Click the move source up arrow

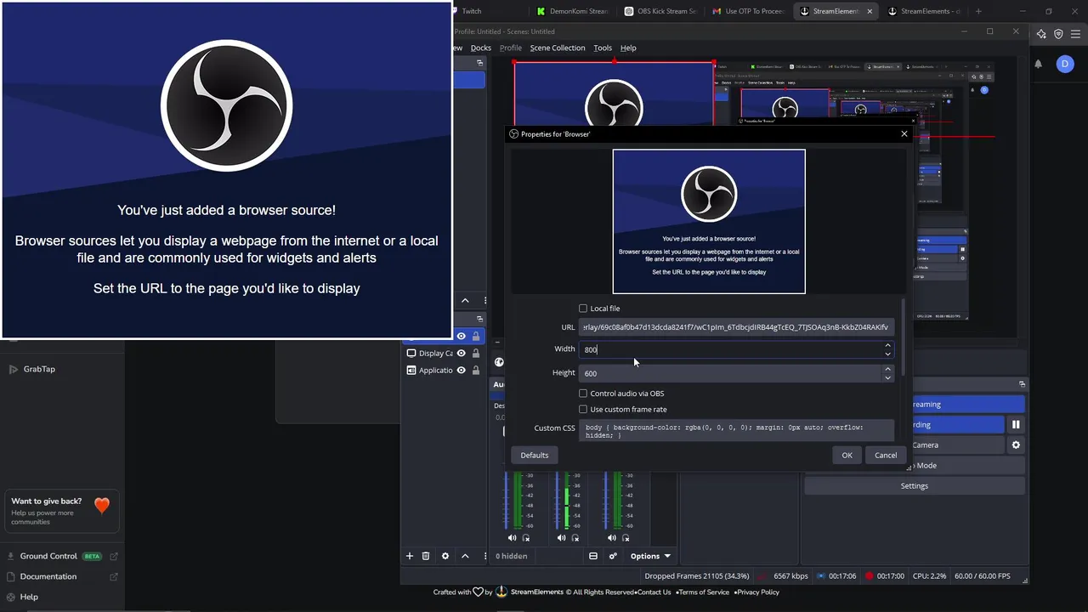(465, 556)
